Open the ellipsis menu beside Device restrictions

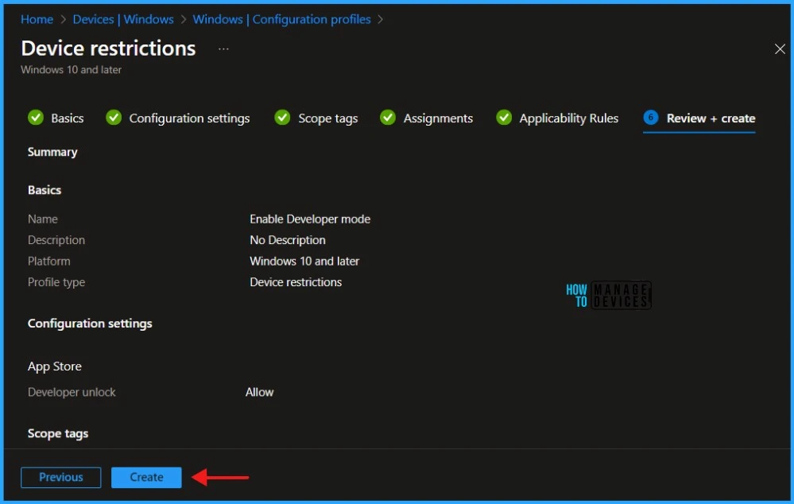click(223, 49)
